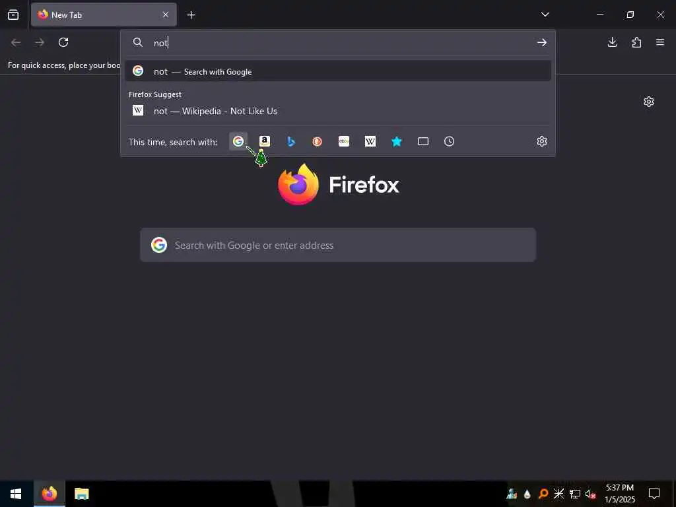This screenshot has height=507, width=676.
Task: Go forward one page
Action: [40, 42]
